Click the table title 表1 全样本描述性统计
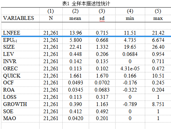Image resolution: width=171 pixels, height=129 pixels. 86,4
